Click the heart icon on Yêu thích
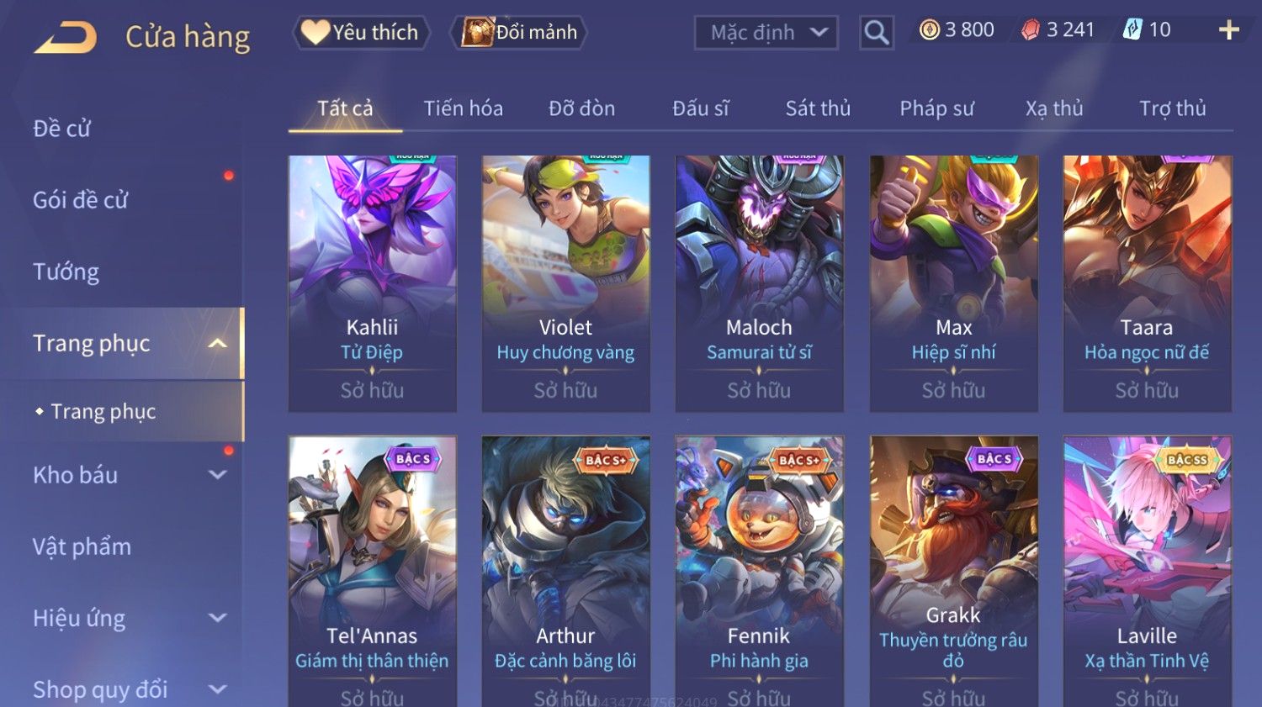1262x707 pixels. (315, 32)
